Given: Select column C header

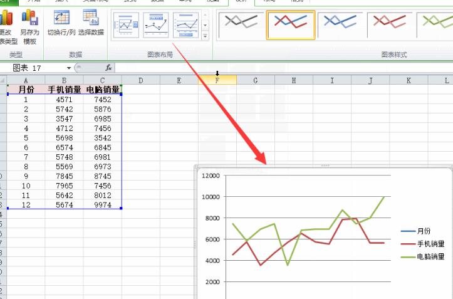Looking at the screenshot, I should point(103,80).
